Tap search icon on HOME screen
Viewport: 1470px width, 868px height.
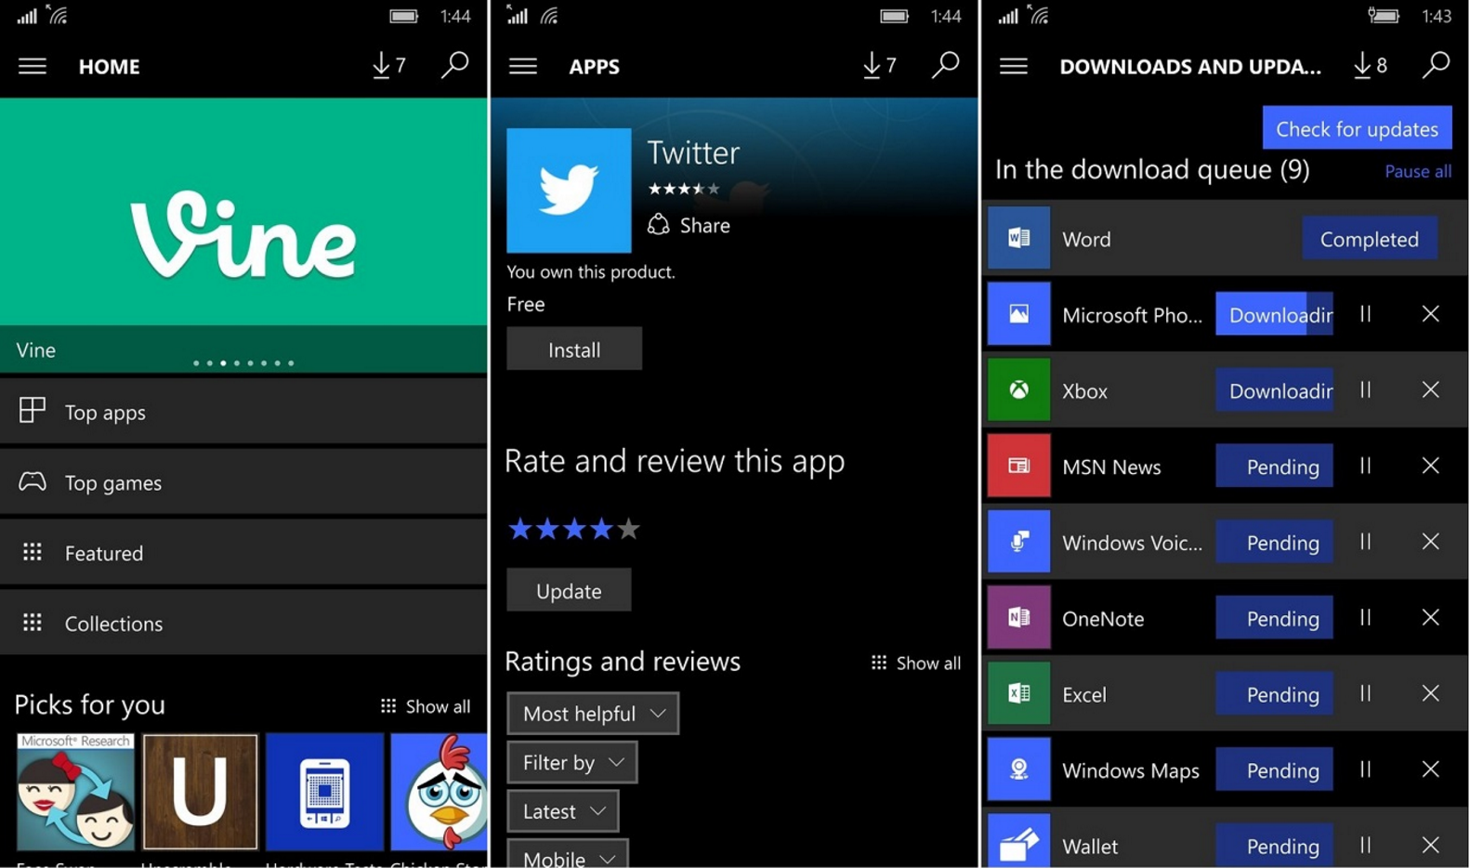click(454, 65)
